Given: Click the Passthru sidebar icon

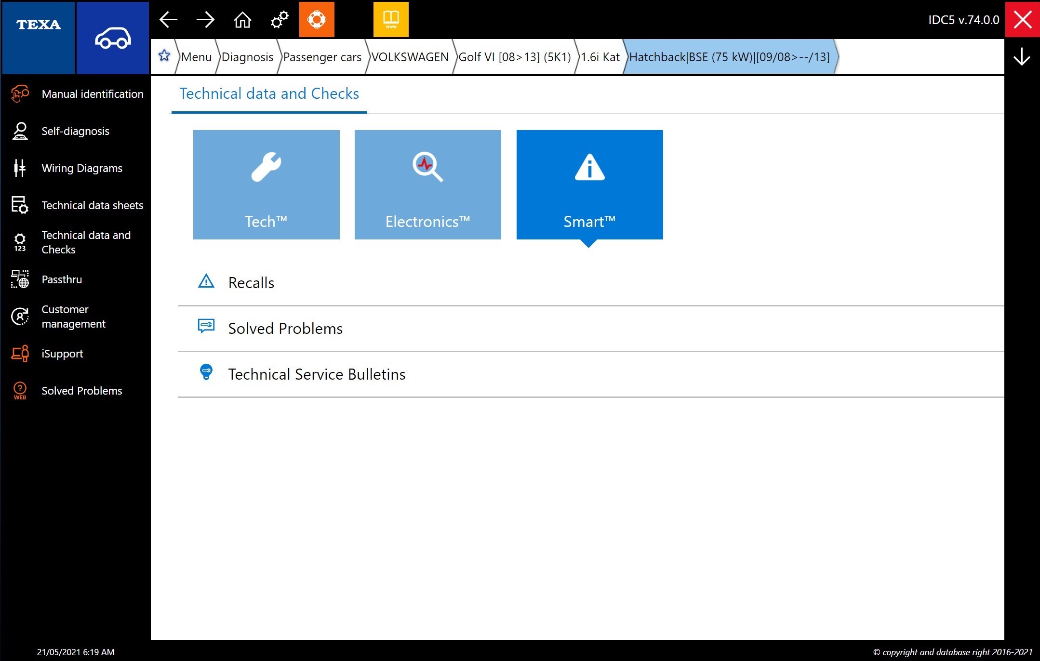Looking at the screenshot, I should pyautogui.click(x=20, y=279).
